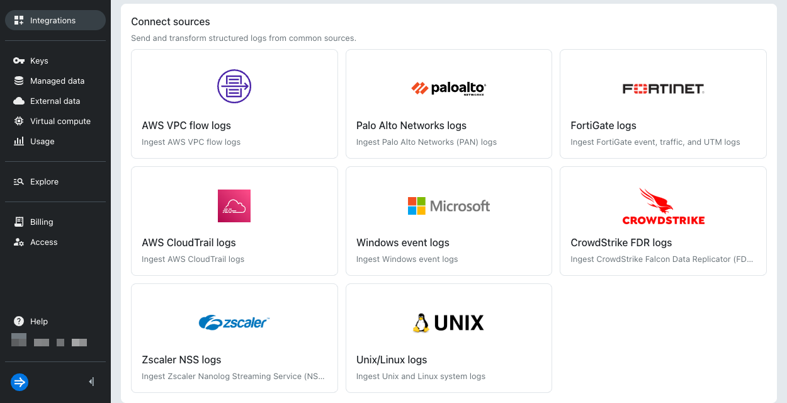Image resolution: width=787 pixels, height=403 pixels.
Task: Click 'Ingest AWS VPC flow logs' description
Action: click(x=191, y=142)
